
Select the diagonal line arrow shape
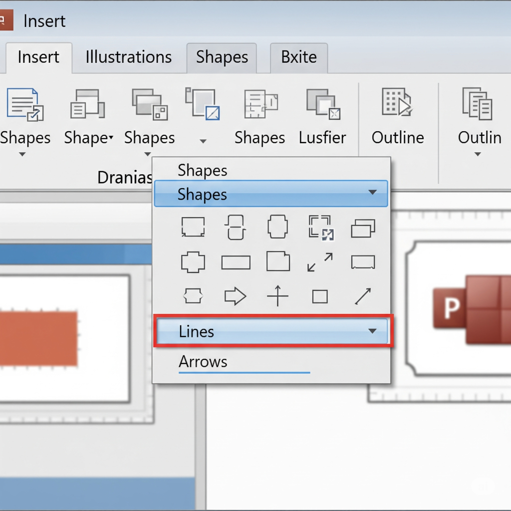click(362, 296)
